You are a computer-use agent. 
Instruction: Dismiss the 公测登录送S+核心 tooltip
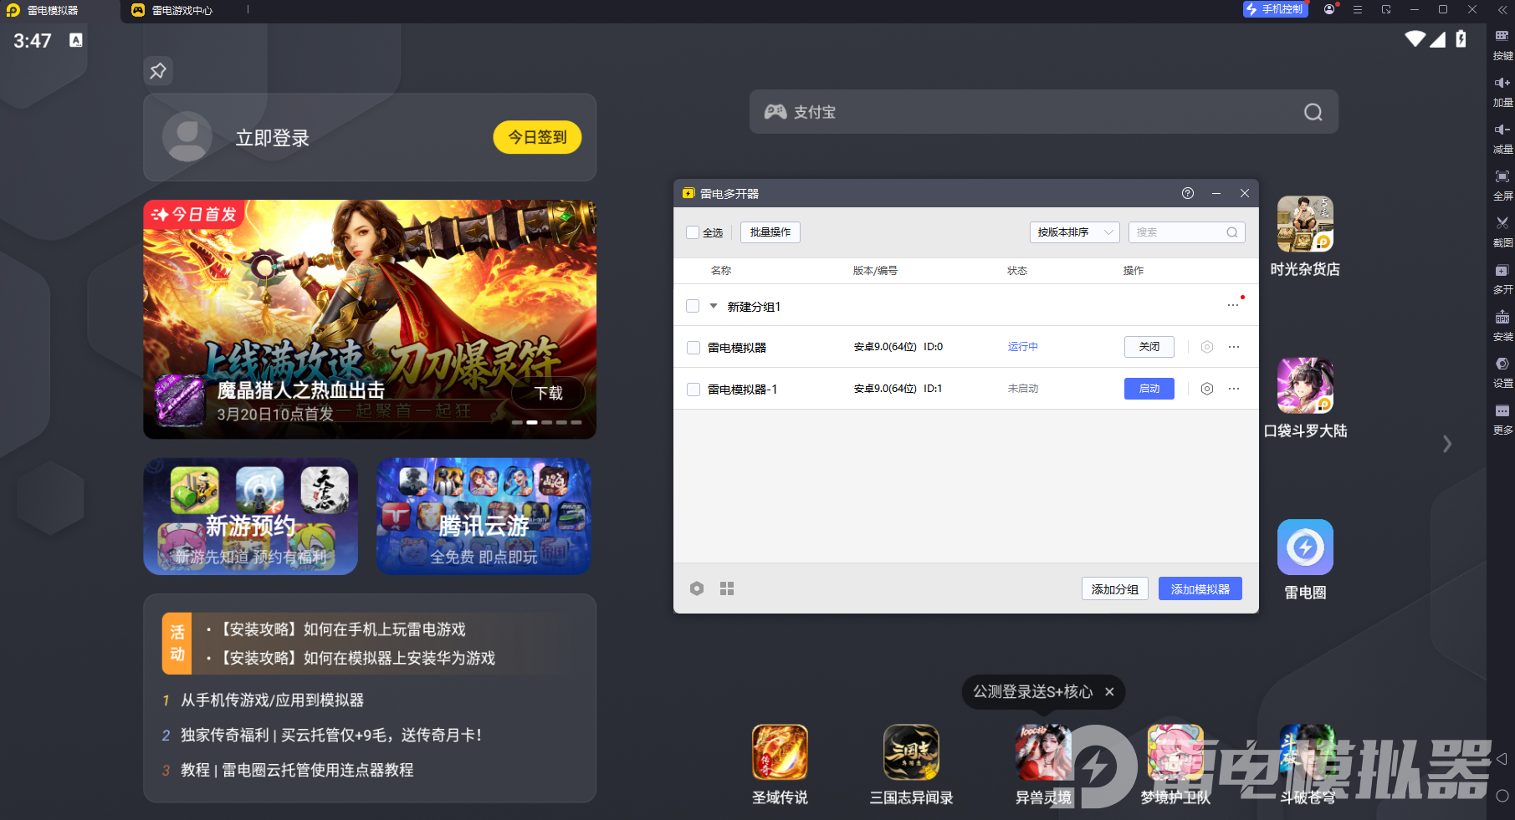pos(1109,692)
